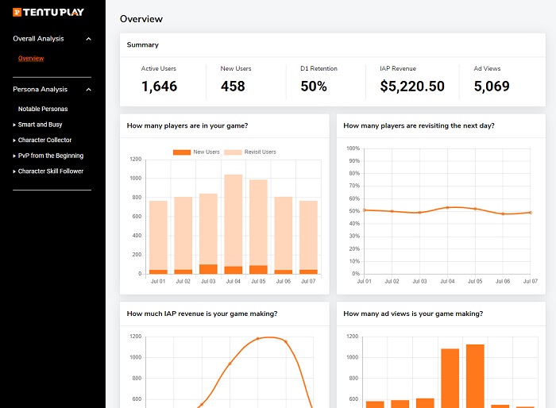Click the New Users value 458
The width and height of the screenshot is (556, 408).
coord(233,87)
